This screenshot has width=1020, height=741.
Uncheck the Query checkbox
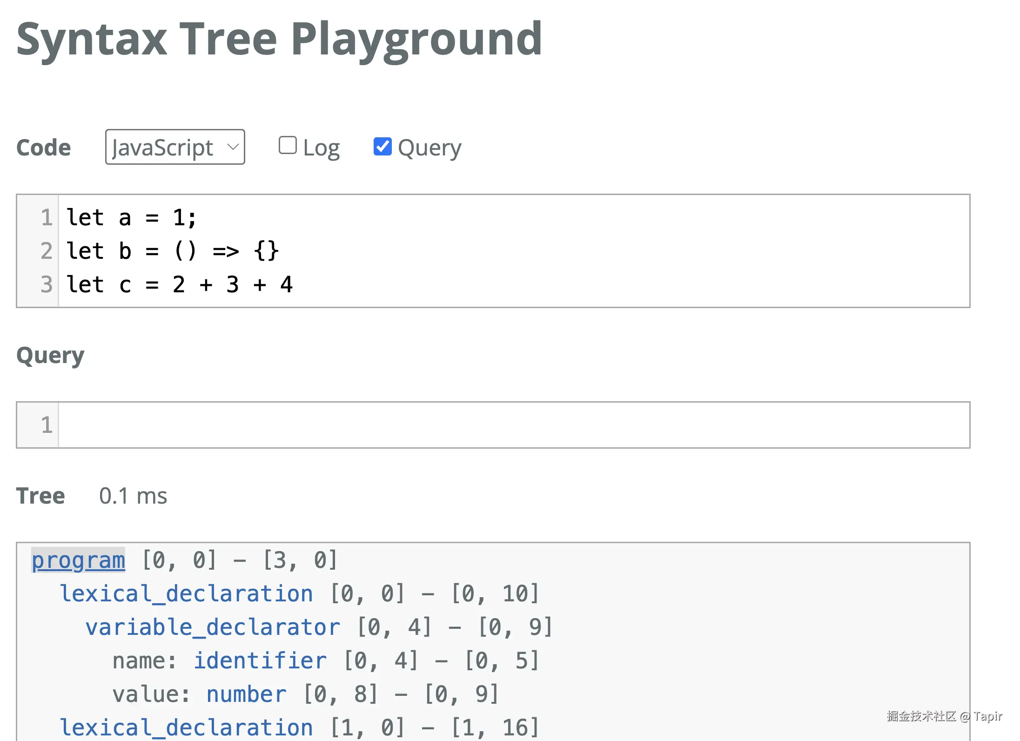click(382, 147)
